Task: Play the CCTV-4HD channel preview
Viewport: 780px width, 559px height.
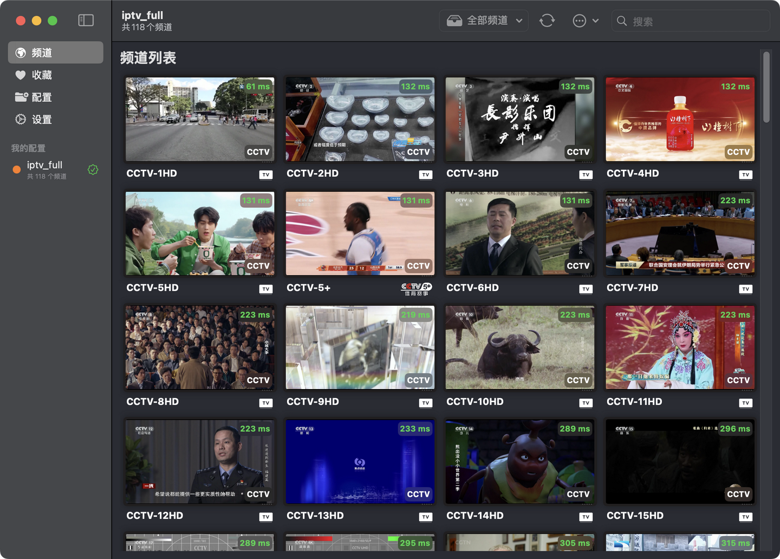Action: (x=680, y=119)
